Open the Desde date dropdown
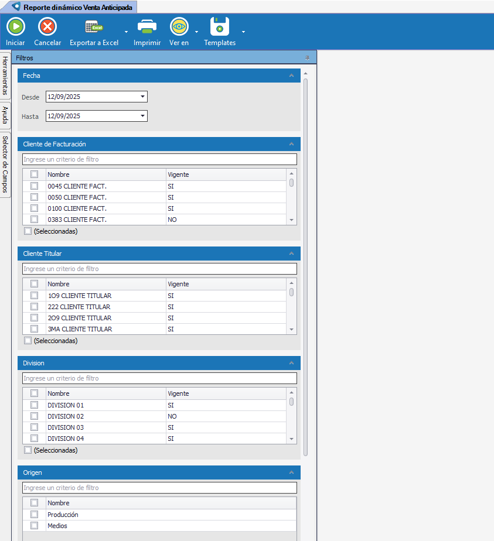 [142, 97]
